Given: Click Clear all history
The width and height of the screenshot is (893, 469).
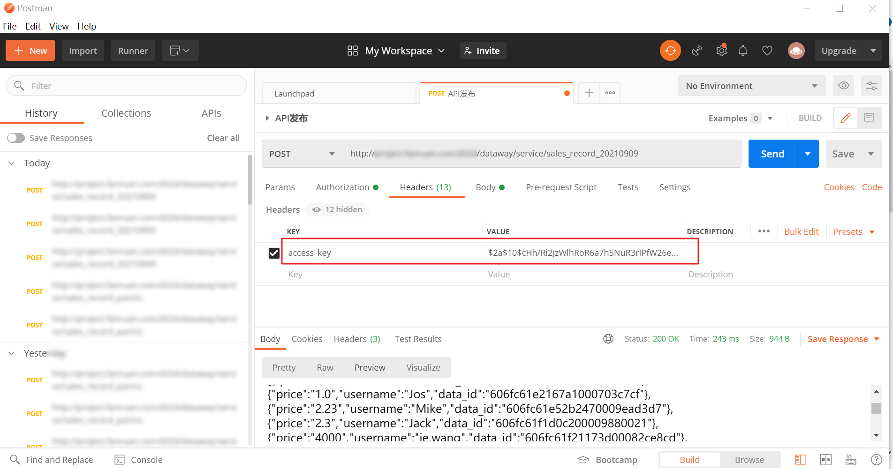Looking at the screenshot, I should tap(223, 138).
